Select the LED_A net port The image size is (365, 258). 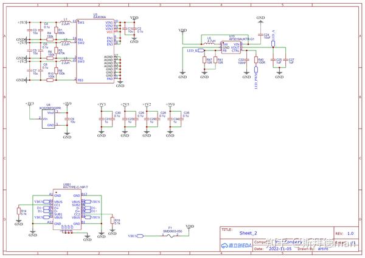coord(273,44)
